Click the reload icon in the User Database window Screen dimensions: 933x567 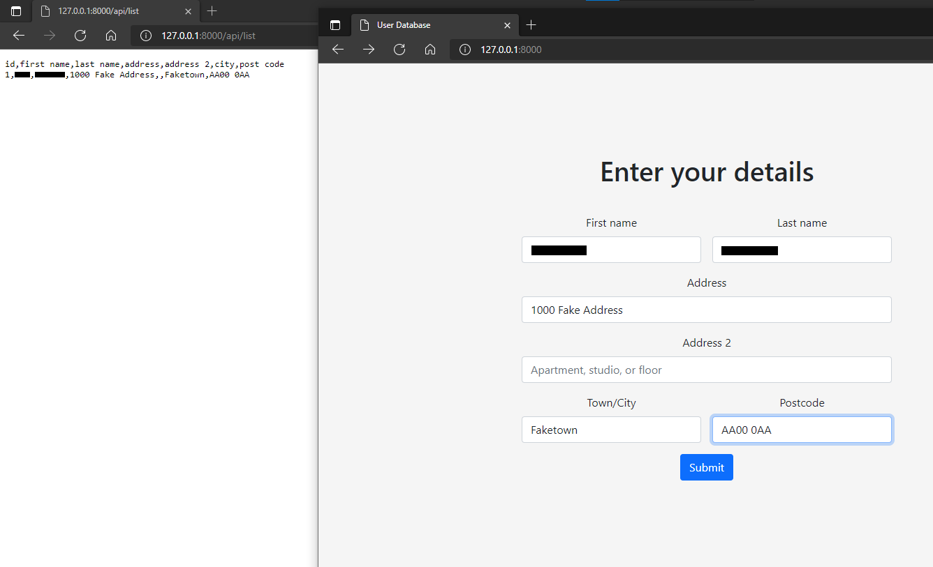click(399, 49)
